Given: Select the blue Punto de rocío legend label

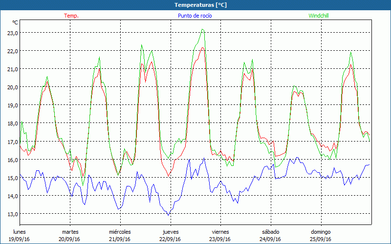Looking at the screenshot, I should tap(195, 16).
